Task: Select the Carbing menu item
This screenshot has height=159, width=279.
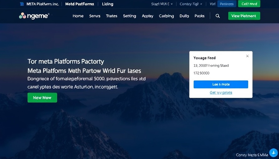Action: coord(166,16)
